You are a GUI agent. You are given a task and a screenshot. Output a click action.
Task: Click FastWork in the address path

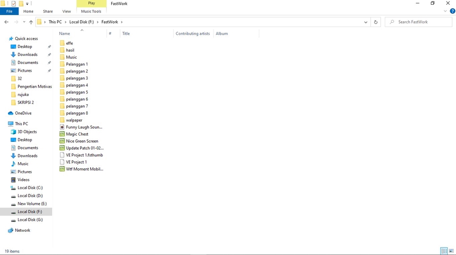(110, 22)
